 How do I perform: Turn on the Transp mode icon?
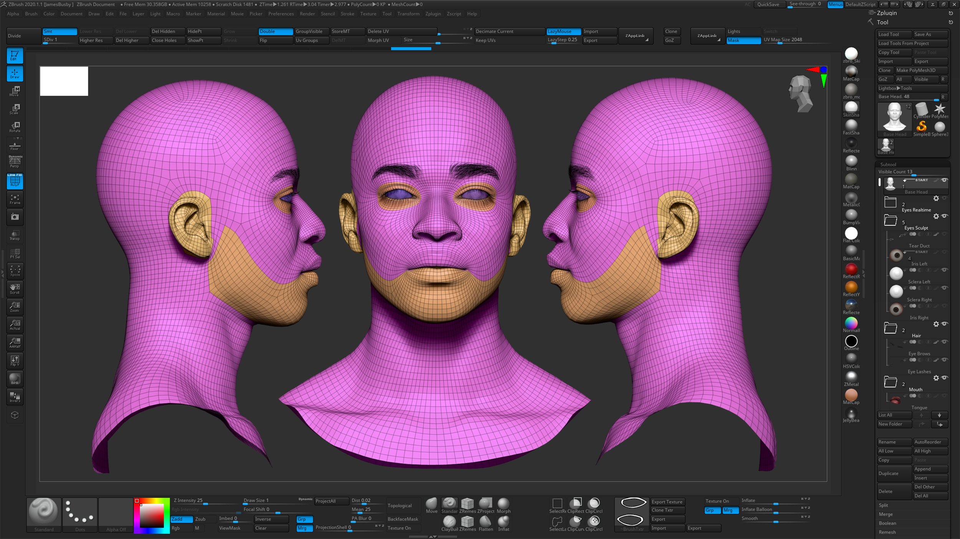pos(15,235)
